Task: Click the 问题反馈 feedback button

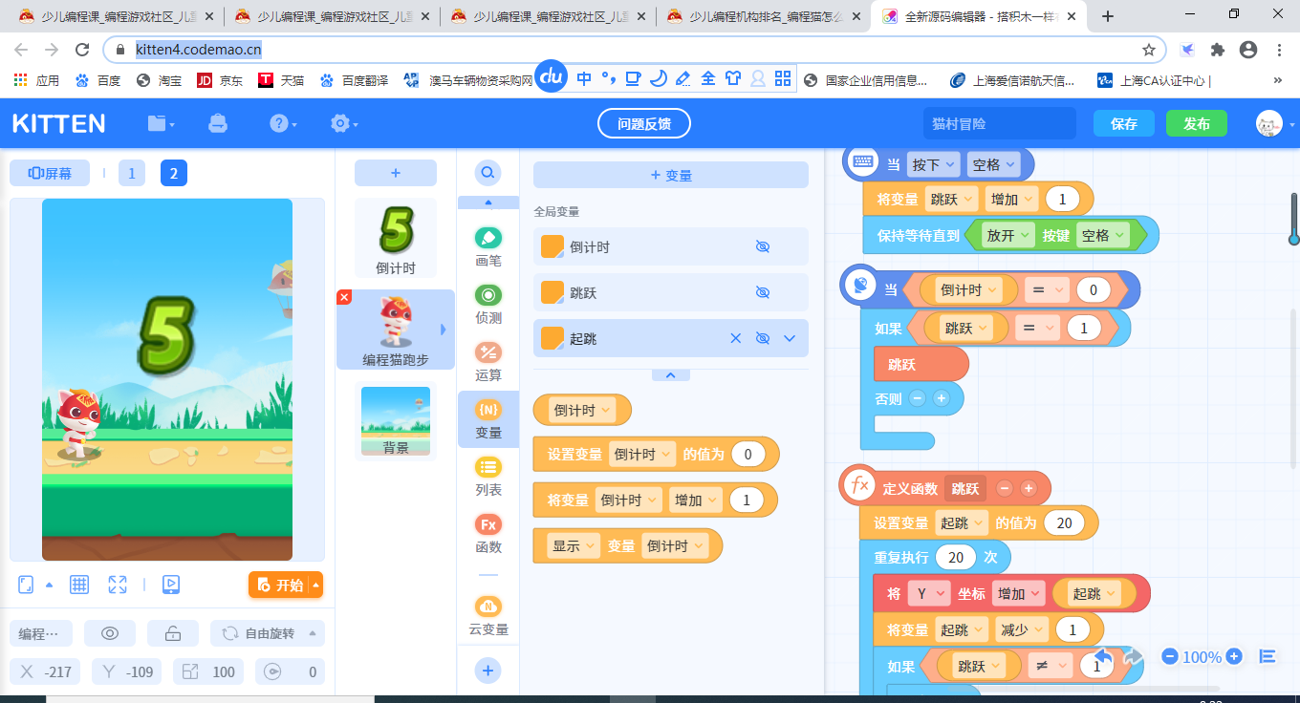Action: (x=644, y=123)
